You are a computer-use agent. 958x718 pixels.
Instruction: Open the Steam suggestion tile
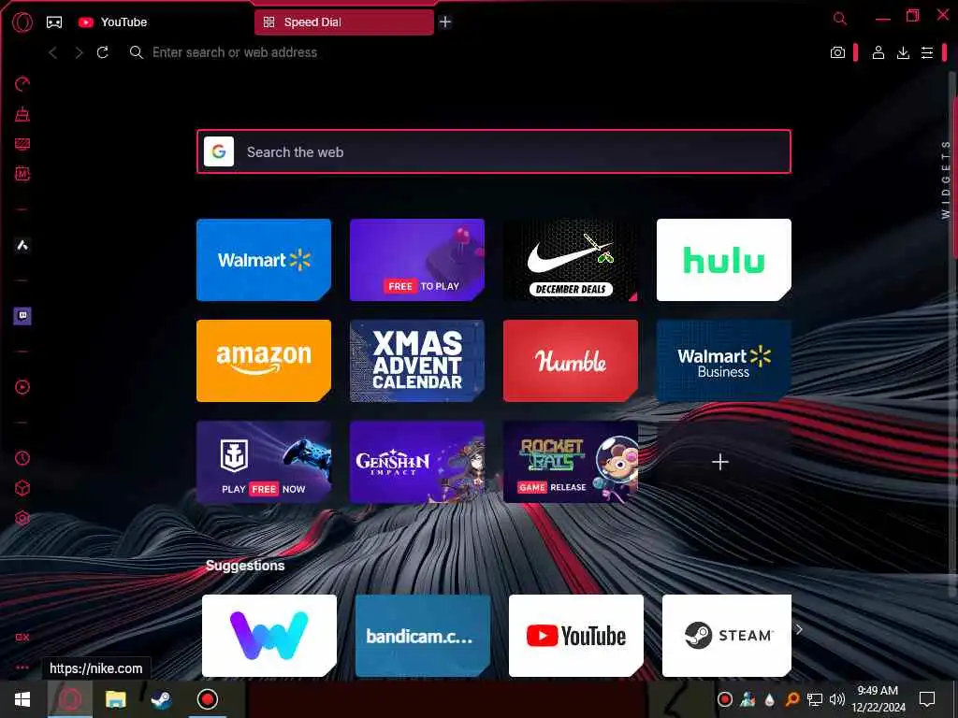(x=726, y=636)
